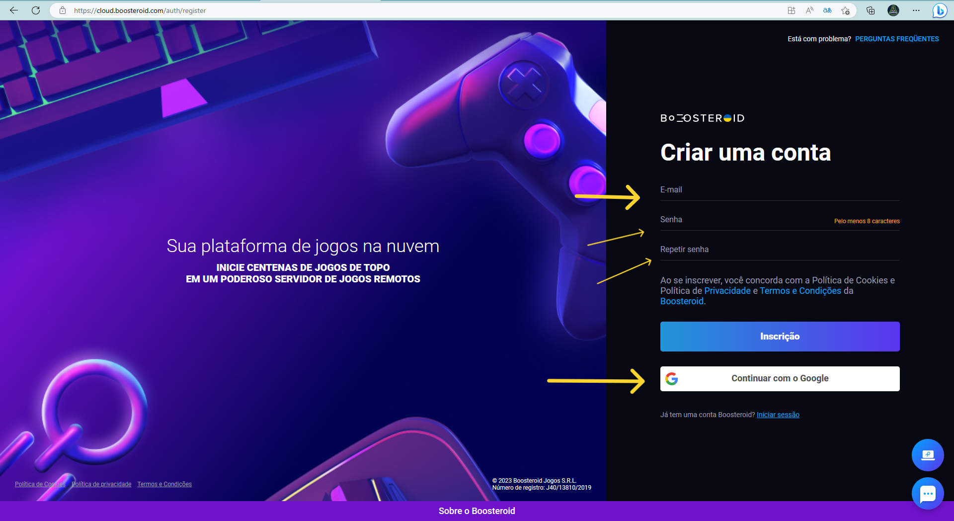
Task: Activate the read aloud icon
Action: click(x=809, y=10)
